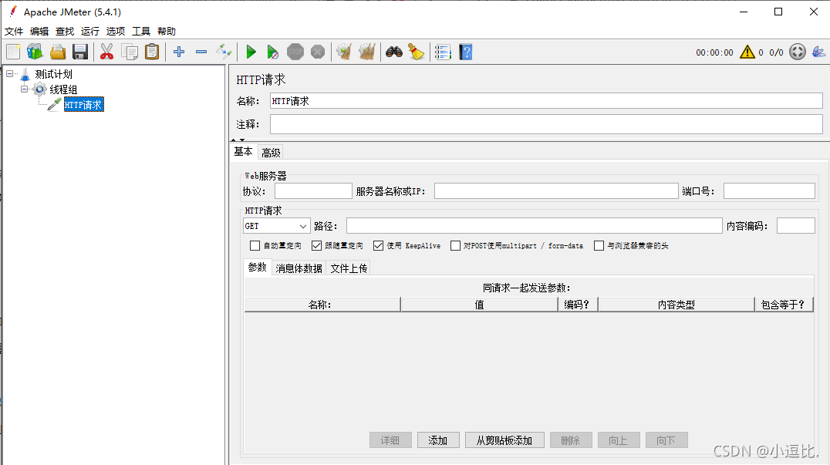
Task: Open the 查找 menu
Action: [65, 31]
